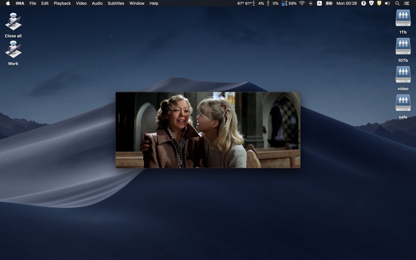Screen dimensions: 416x260
Task: Select the 10Tb network drive icon
Action: (403, 46)
